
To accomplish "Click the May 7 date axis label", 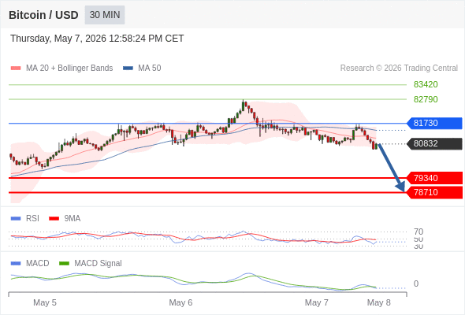I will click(x=316, y=302).
